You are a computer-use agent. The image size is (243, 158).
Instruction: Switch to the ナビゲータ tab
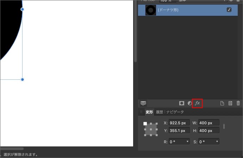coord(175,112)
